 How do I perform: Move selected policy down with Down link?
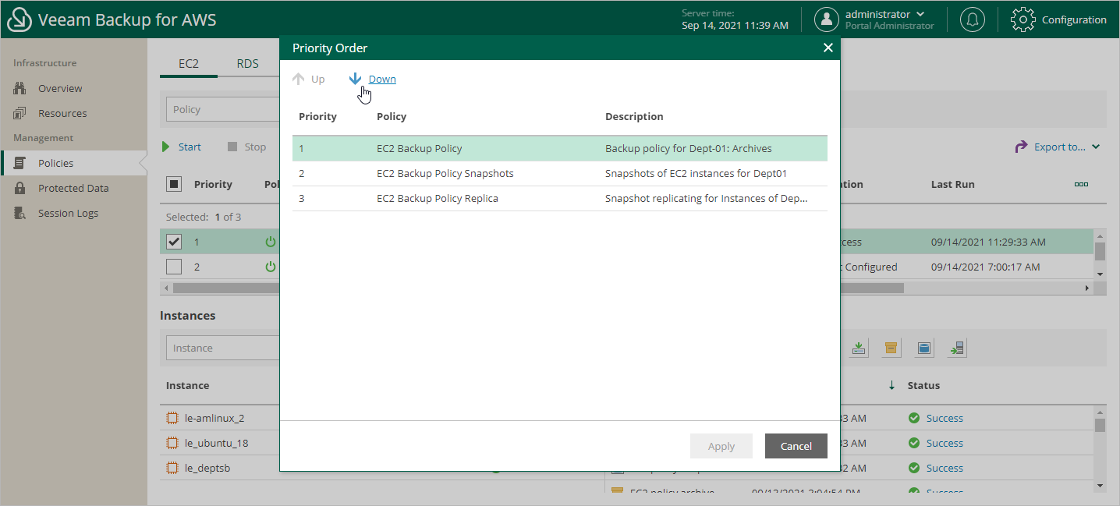[x=382, y=79]
